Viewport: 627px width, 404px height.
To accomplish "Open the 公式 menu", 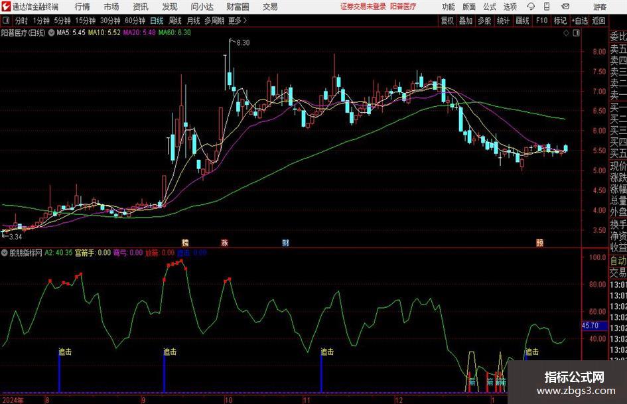I will click(489, 7).
